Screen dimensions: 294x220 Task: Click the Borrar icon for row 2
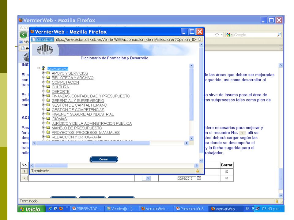click(227, 178)
